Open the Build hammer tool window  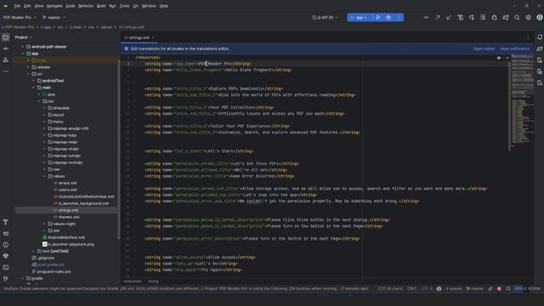pyautogui.click(x=6, y=222)
